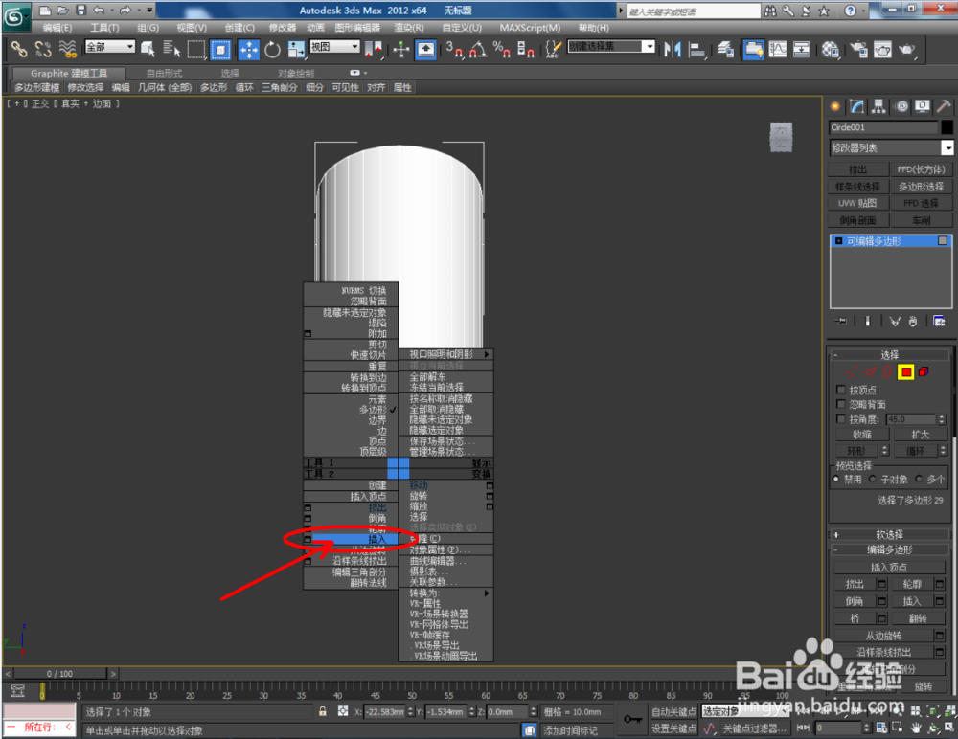958x739 pixels.
Task: Click the time slider showing 0 / 100
Action: click(59, 674)
